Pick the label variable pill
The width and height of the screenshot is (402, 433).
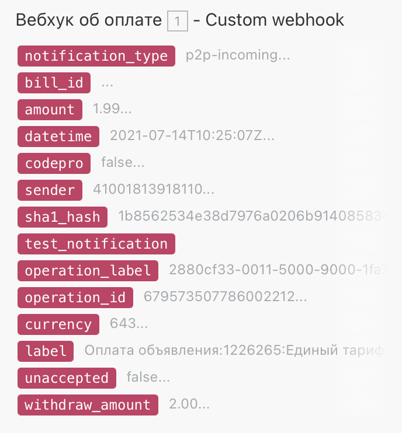(46, 351)
